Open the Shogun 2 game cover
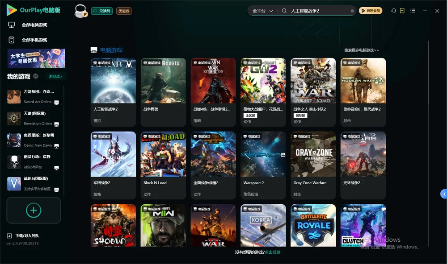The image size is (447, 264). (x=113, y=225)
